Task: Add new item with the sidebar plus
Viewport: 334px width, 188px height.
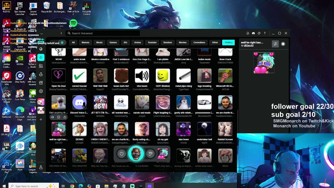Action: click(41, 119)
